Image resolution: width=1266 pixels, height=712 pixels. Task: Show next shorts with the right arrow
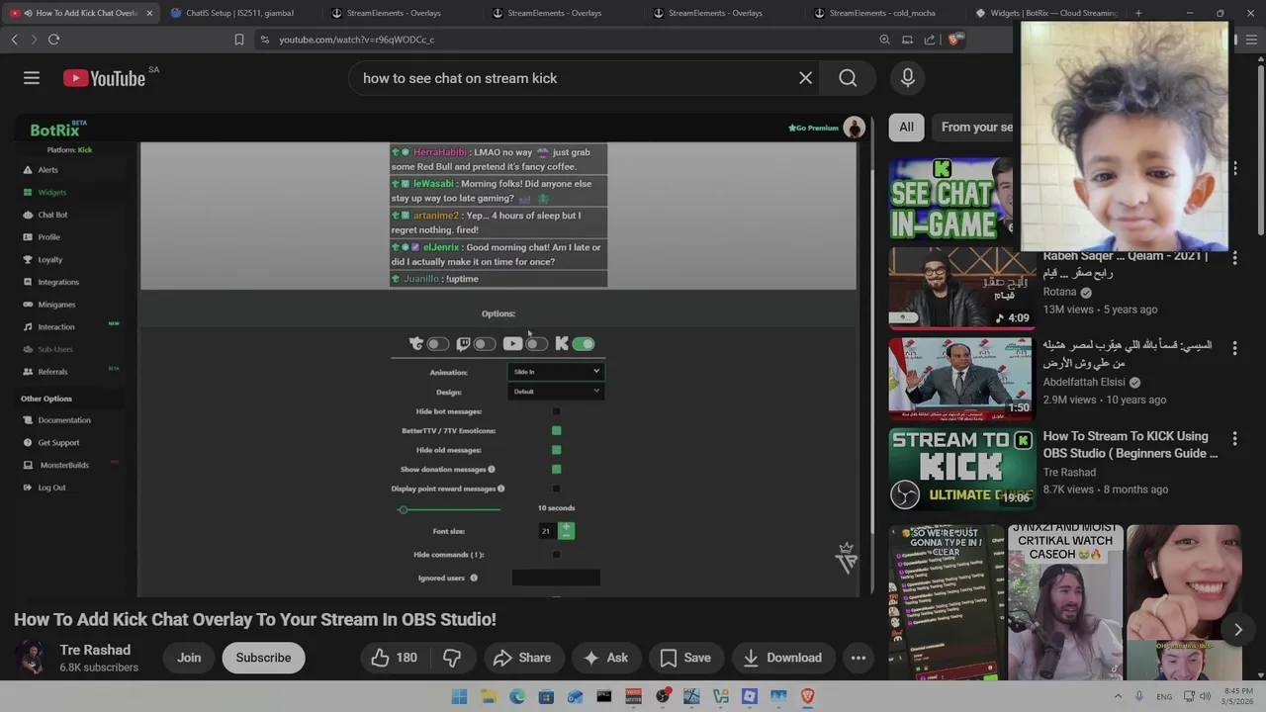click(x=1237, y=630)
